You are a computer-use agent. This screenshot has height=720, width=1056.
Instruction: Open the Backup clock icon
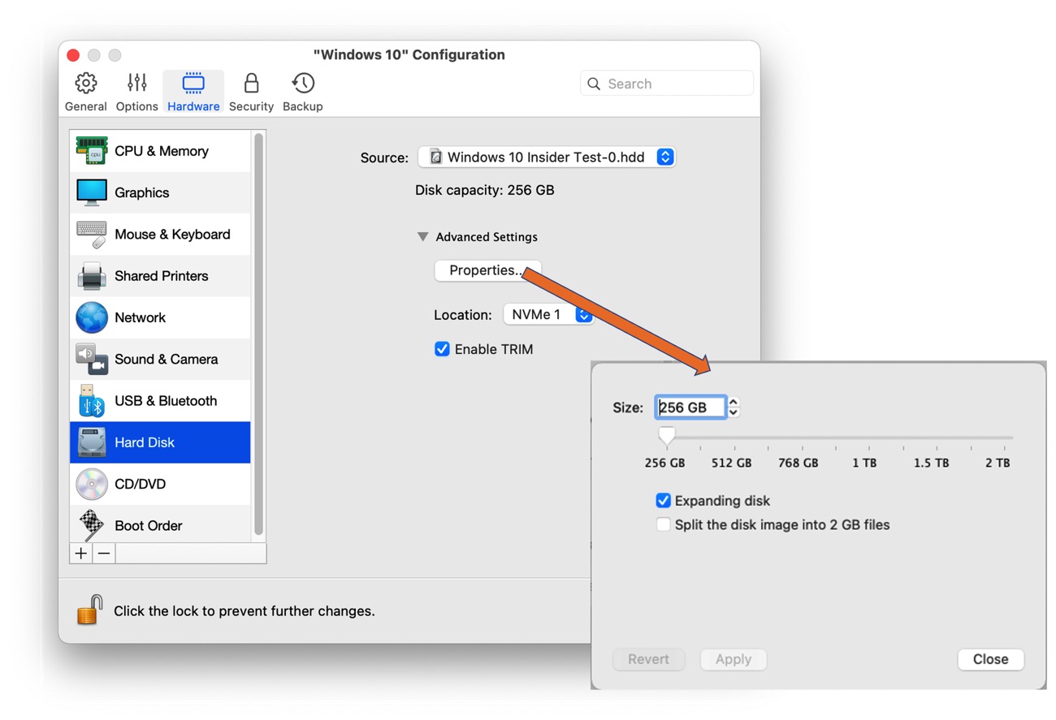303,84
